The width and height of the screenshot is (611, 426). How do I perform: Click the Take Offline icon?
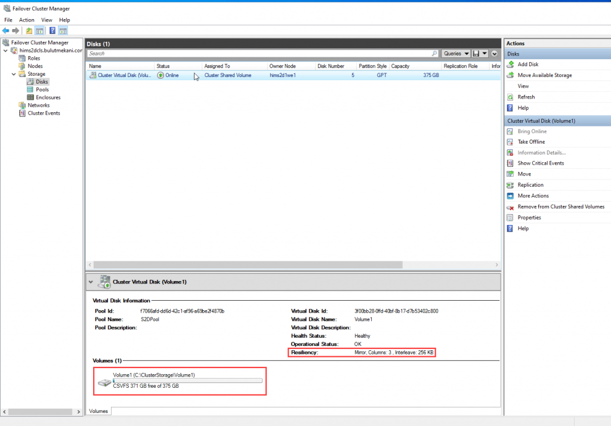[510, 142]
